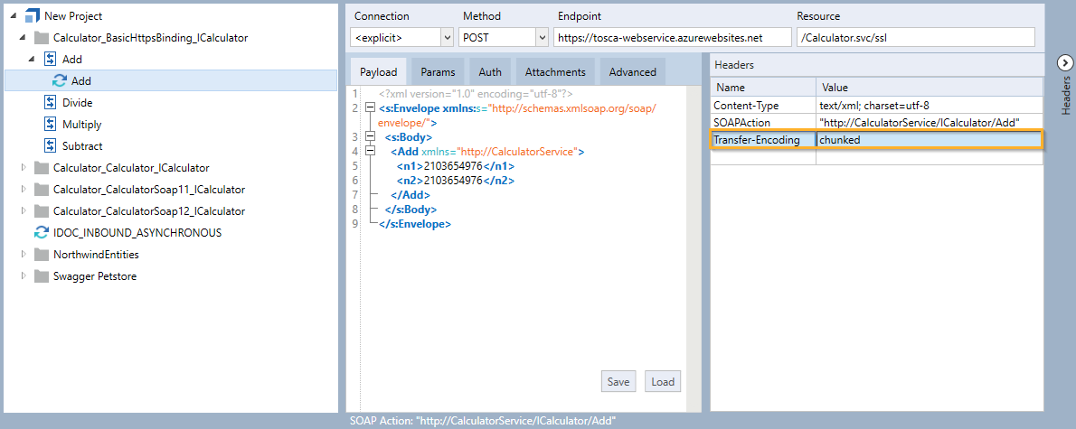Click the IDOC_INBOUND_ASYNCHRONOUS message icon
This screenshot has width=1076, height=429.
pos(41,233)
